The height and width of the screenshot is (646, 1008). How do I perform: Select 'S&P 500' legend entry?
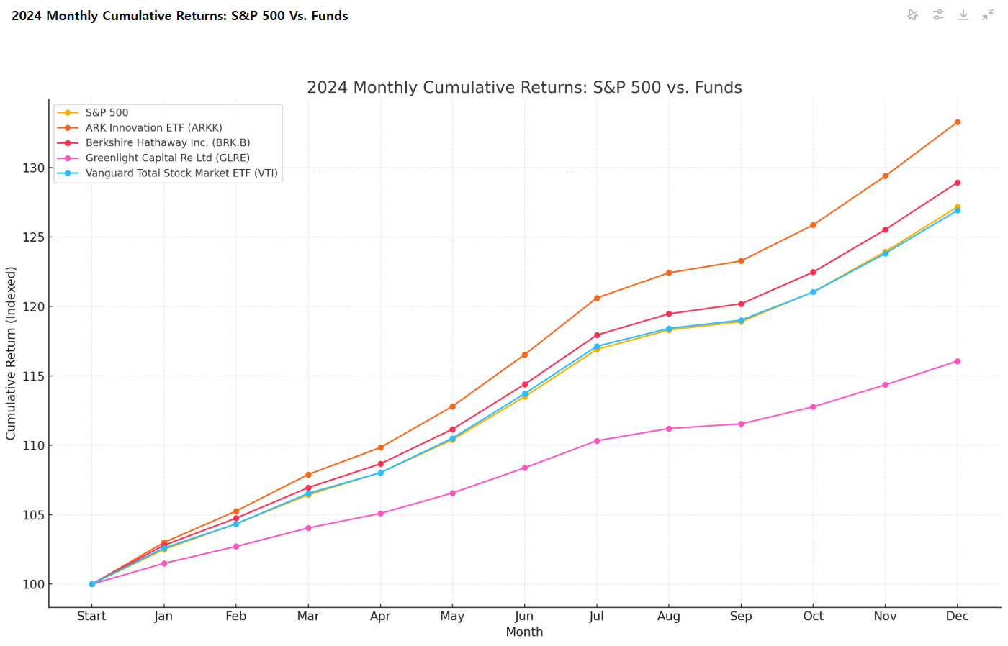[107, 112]
